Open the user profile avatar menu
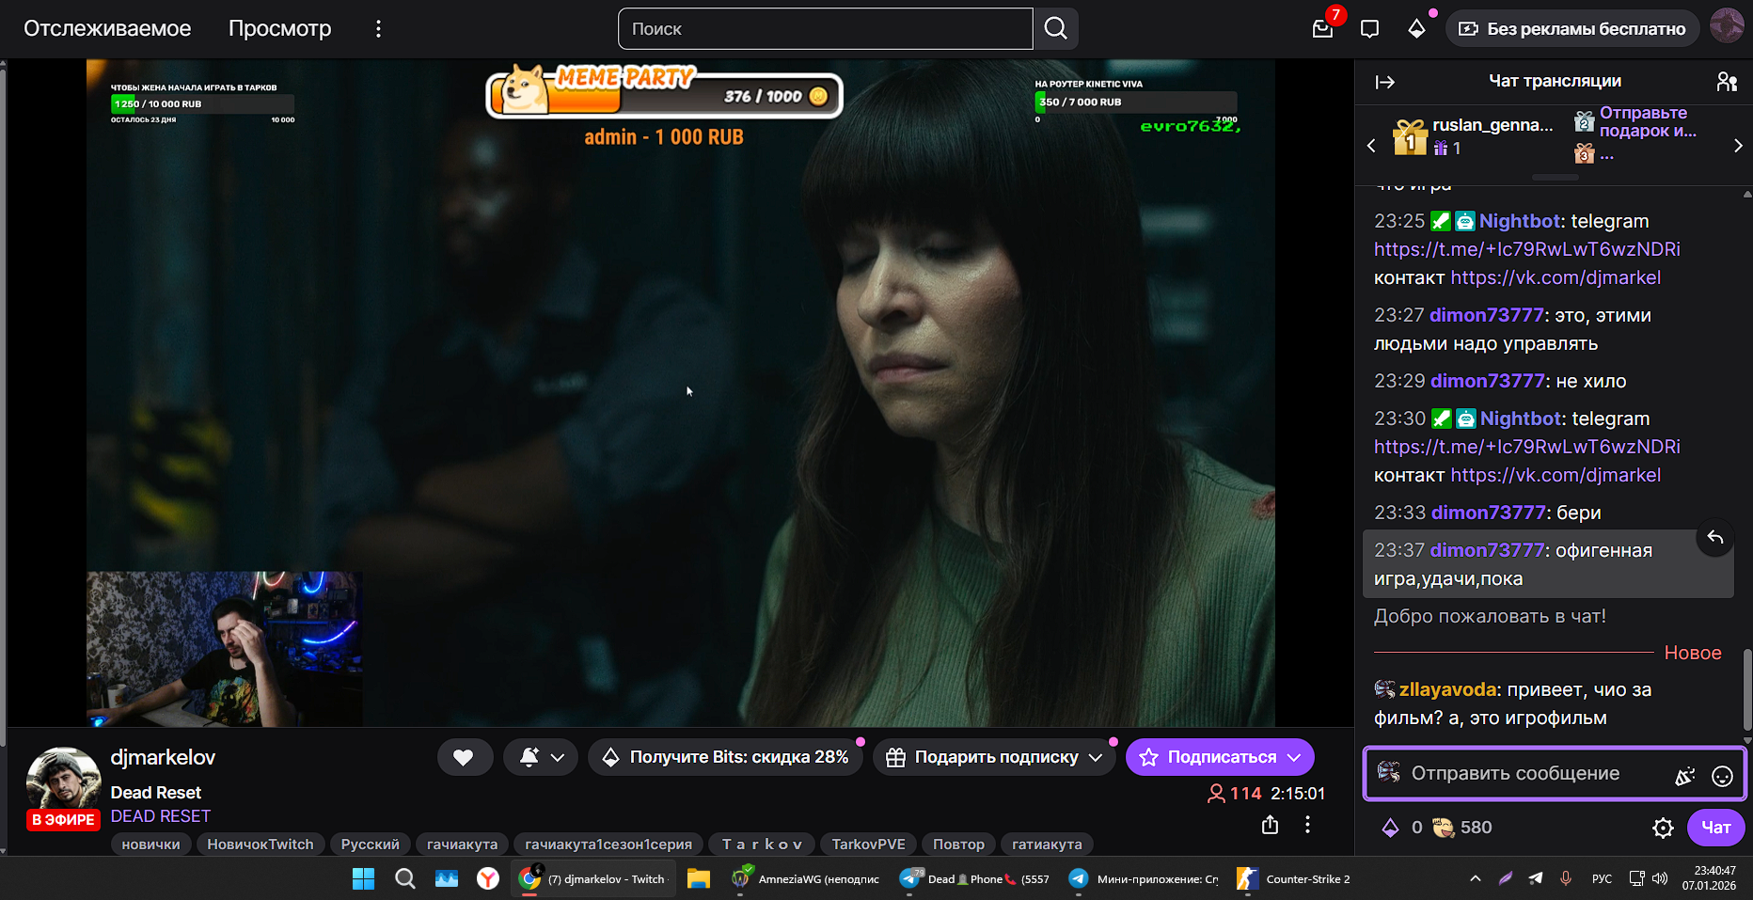The width and height of the screenshot is (1753, 900). (1727, 26)
